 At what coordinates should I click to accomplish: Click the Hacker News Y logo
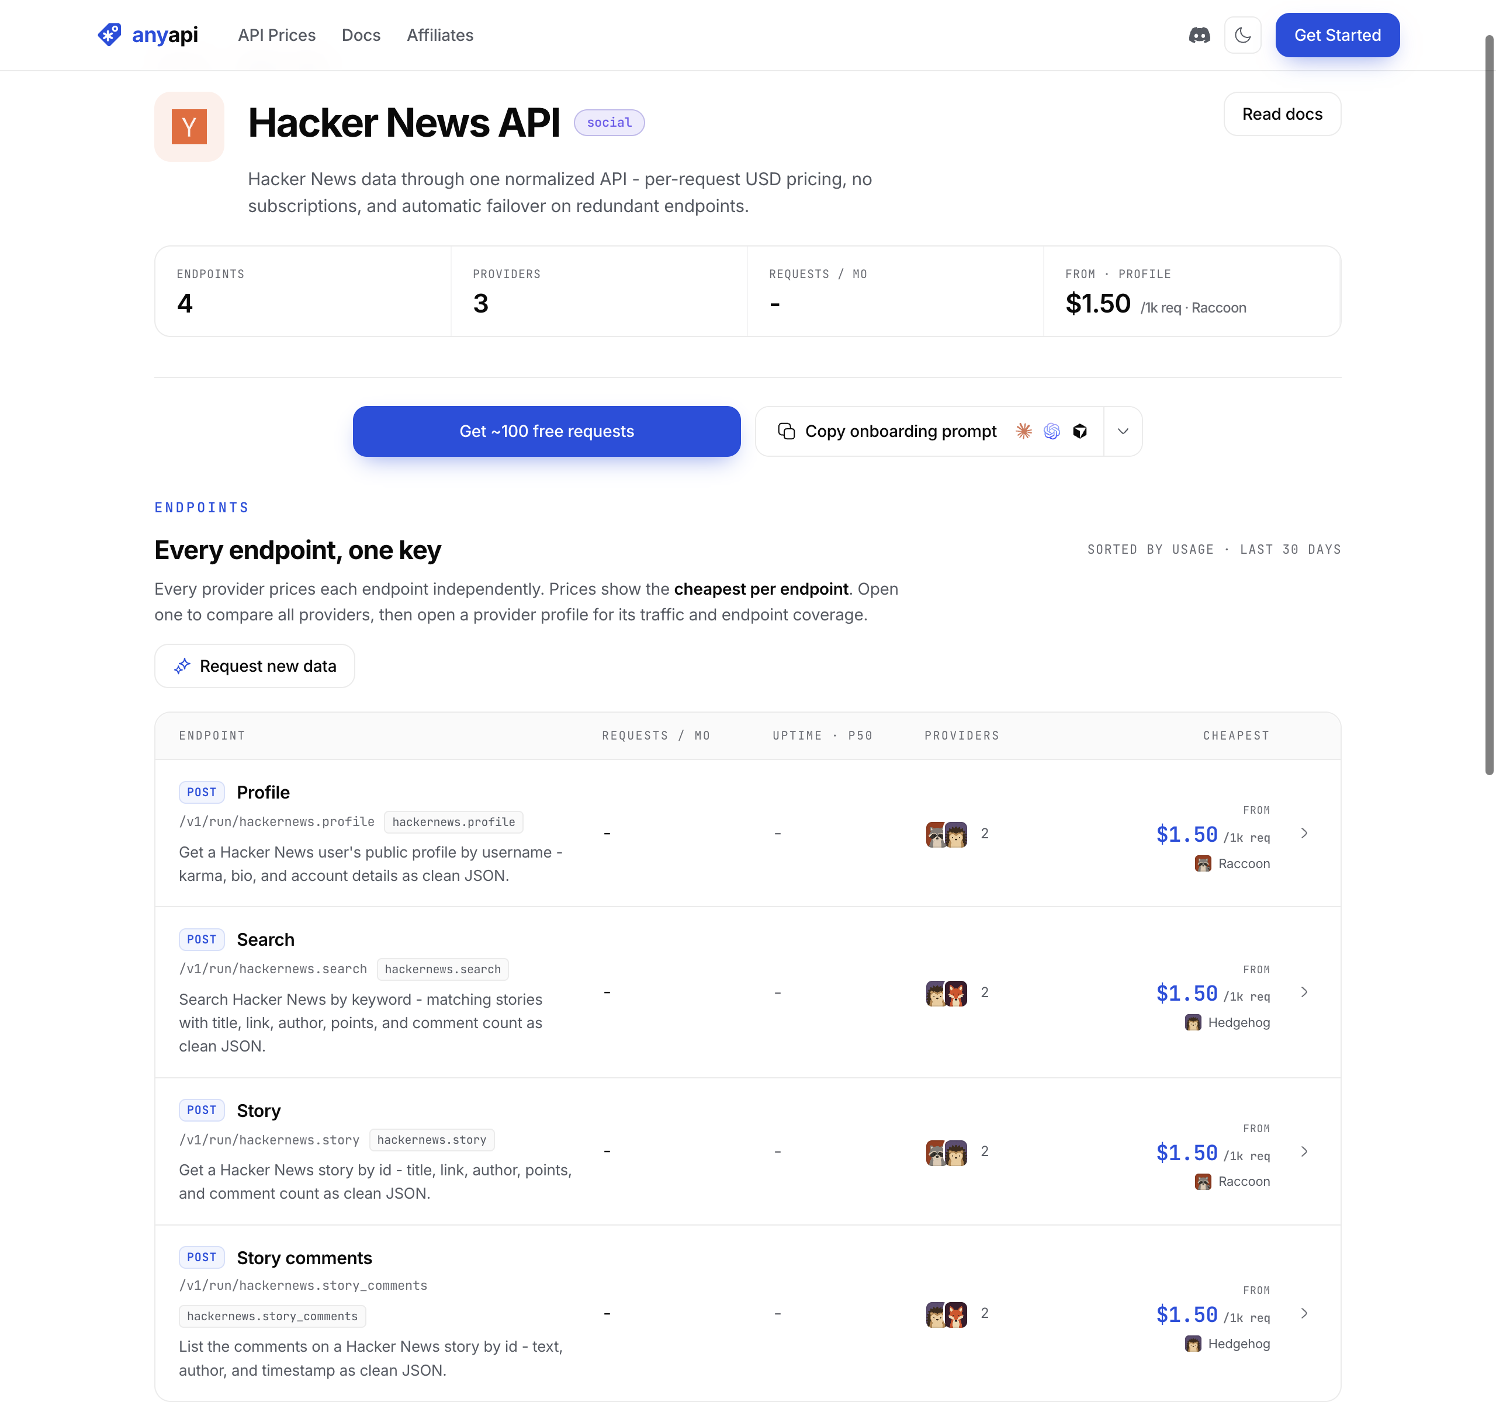click(189, 126)
